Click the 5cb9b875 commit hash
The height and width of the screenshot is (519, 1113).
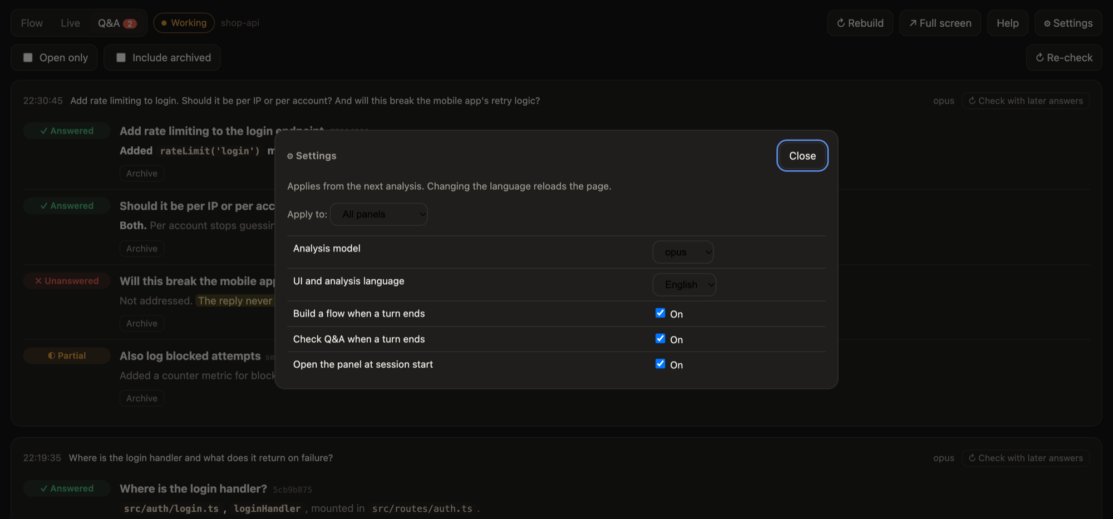click(x=292, y=490)
